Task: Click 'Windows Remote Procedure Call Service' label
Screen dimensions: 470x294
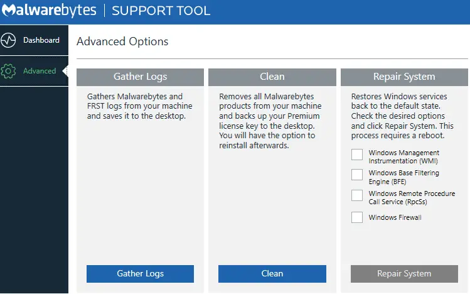Action: 412,198
